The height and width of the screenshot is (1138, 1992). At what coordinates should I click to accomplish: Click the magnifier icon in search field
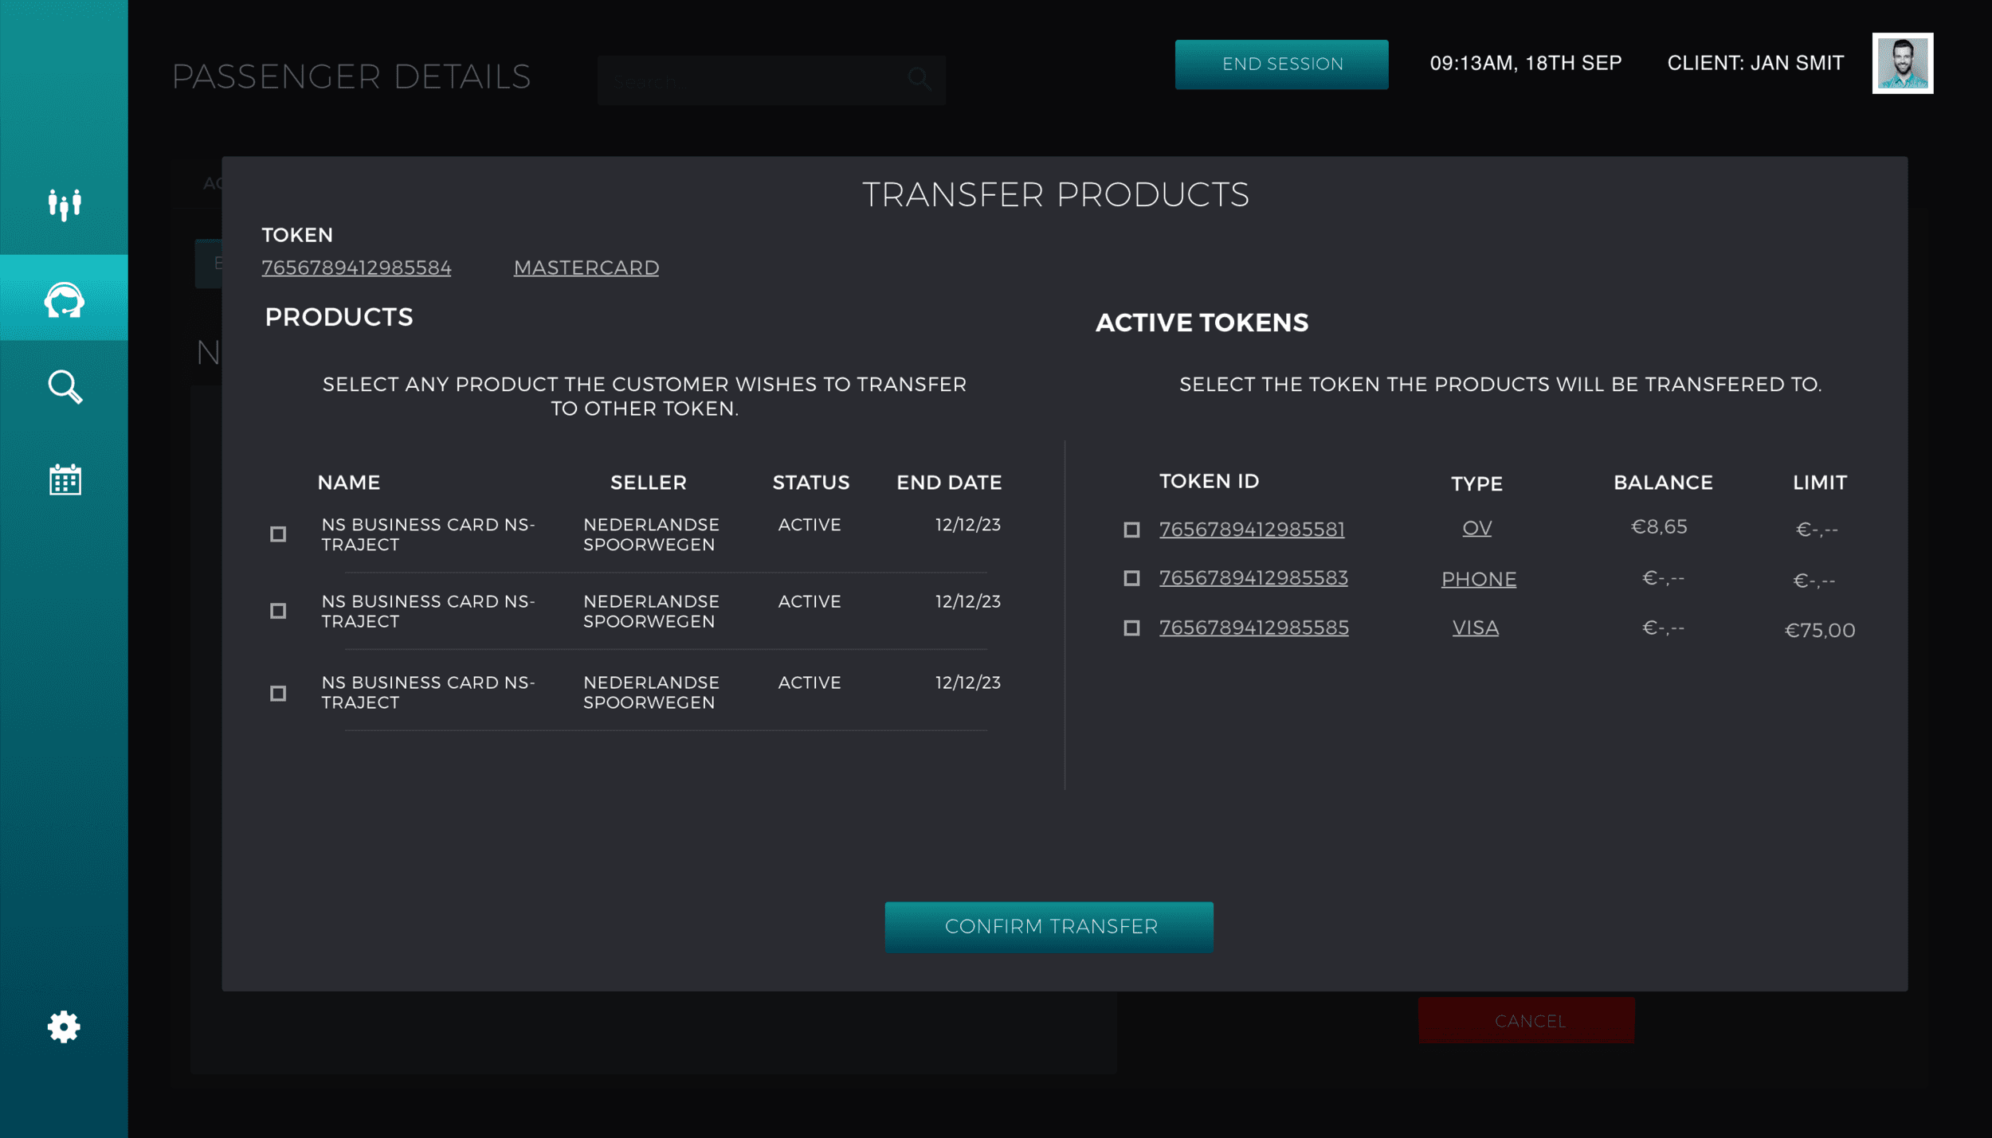[919, 79]
